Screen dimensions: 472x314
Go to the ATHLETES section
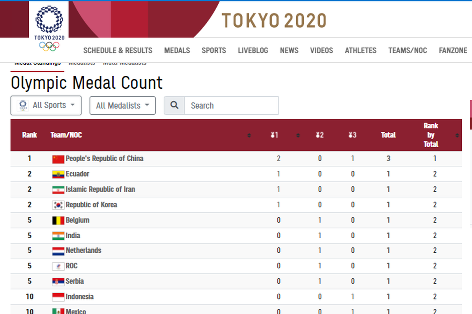click(x=361, y=50)
